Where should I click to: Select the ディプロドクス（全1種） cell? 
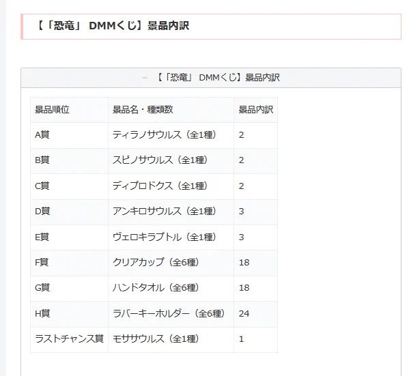[171, 186]
